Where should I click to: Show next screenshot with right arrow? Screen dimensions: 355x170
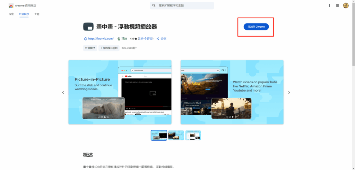tap(289, 93)
